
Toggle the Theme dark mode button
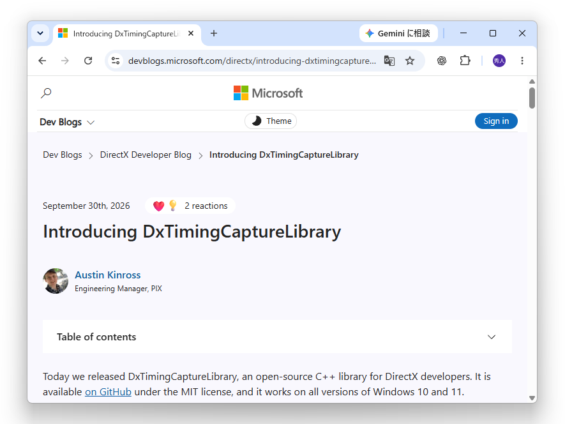(x=271, y=121)
